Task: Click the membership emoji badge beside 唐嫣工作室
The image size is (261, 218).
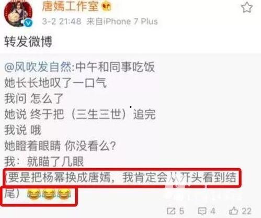Action: pyautogui.click(x=107, y=7)
